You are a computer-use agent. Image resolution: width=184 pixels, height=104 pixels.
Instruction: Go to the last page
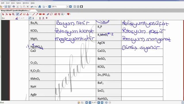(102, 103)
